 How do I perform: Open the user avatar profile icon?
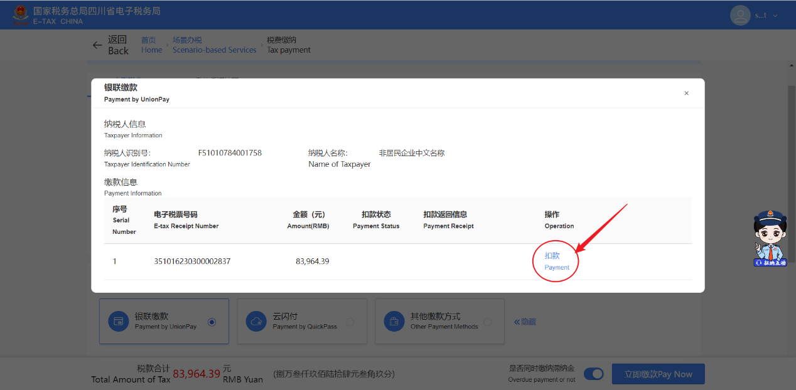(740, 16)
